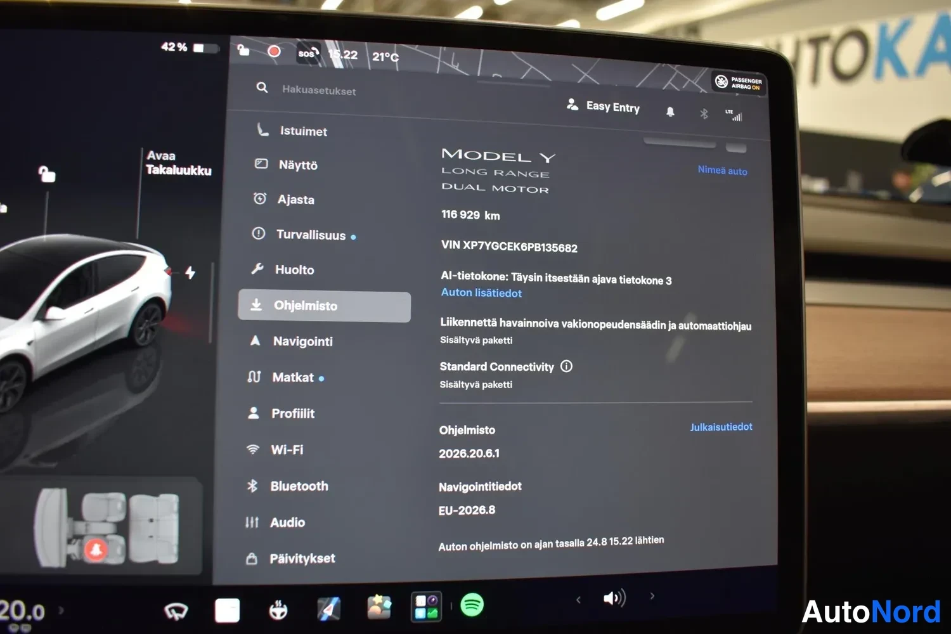
Task: View Julkaisutiedot release notes
Action: 721,427
